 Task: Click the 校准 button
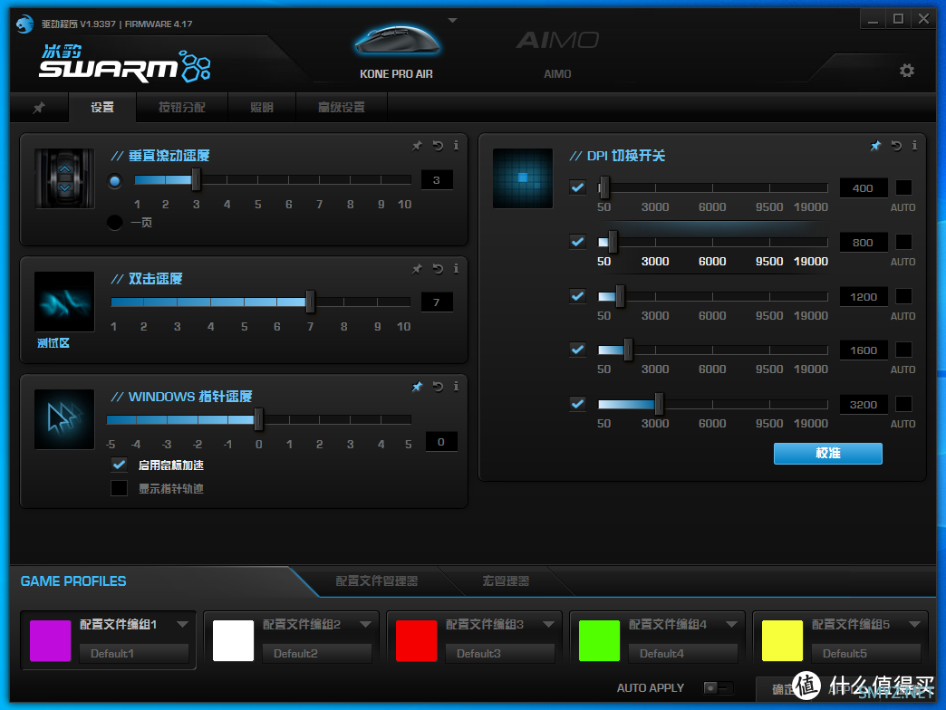(x=828, y=453)
